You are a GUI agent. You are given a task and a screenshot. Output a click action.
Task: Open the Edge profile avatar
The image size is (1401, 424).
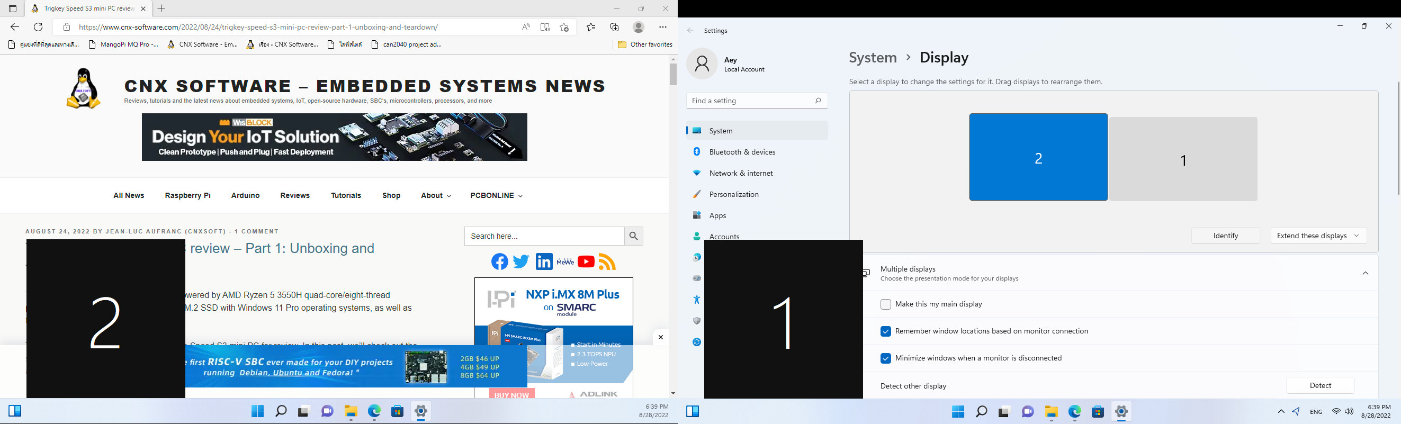(x=639, y=27)
